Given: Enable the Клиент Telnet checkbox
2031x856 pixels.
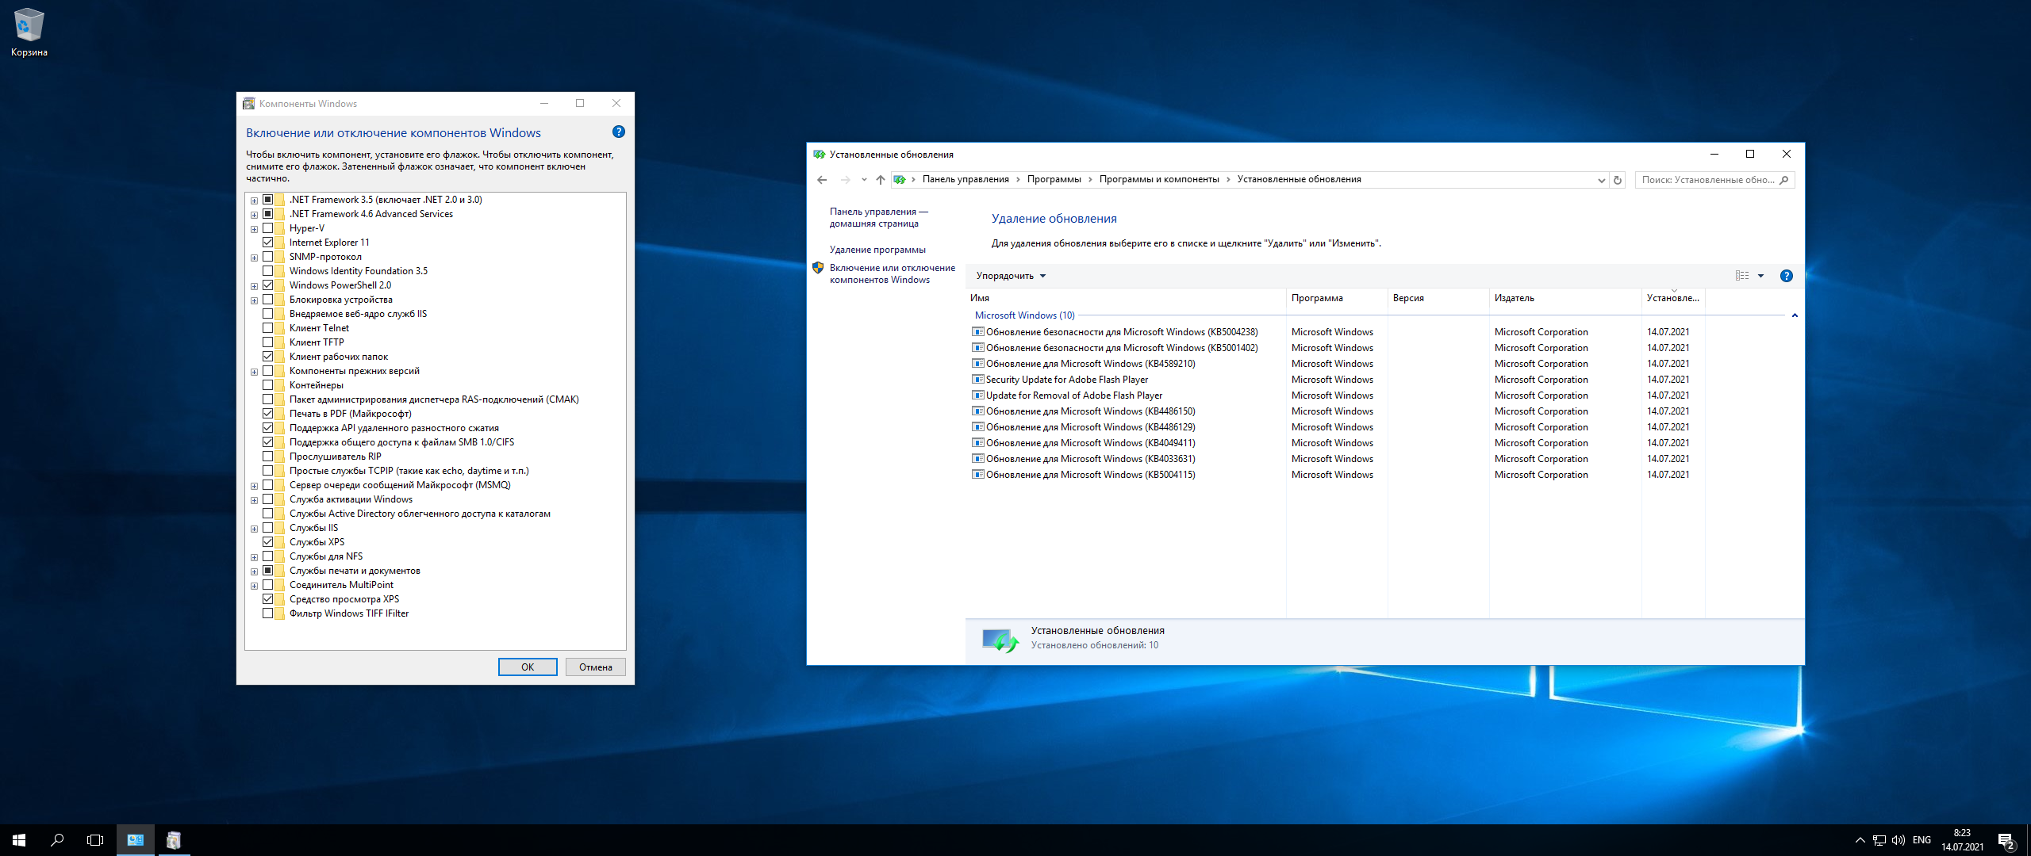Looking at the screenshot, I should coord(267,328).
